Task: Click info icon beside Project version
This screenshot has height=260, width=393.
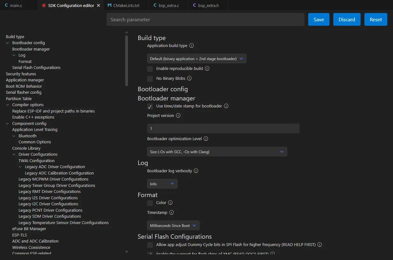Action: (x=178, y=116)
